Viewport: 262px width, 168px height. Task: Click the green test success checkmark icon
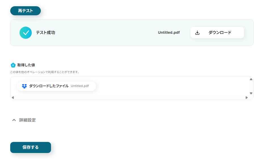click(26, 33)
